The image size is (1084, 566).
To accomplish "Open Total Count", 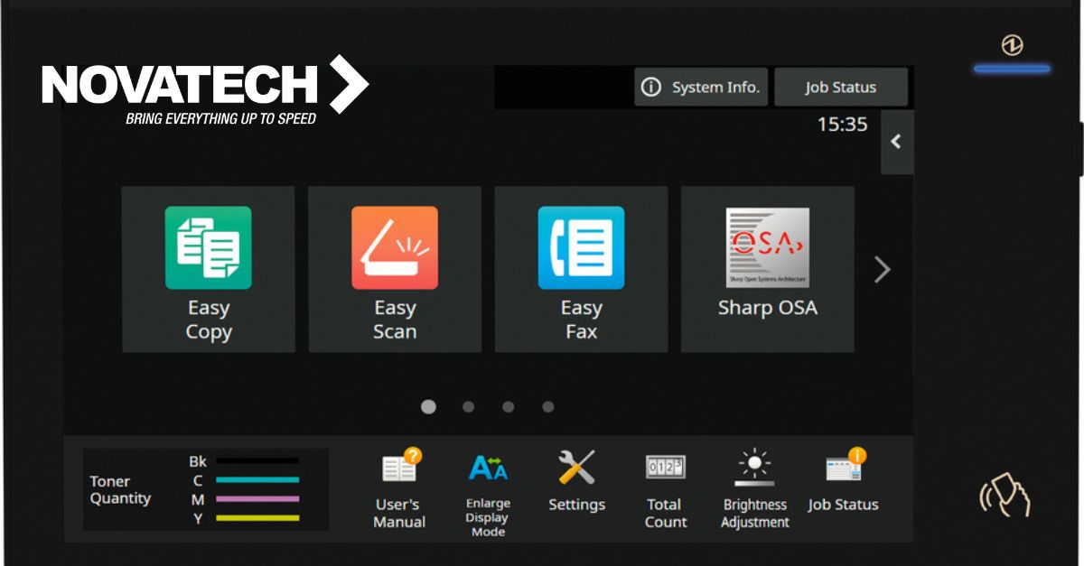I will (x=665, y=485).
